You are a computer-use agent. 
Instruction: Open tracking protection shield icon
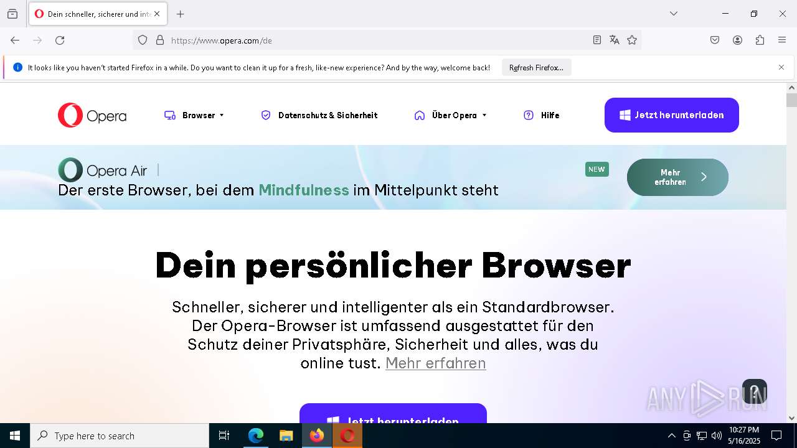143,40
